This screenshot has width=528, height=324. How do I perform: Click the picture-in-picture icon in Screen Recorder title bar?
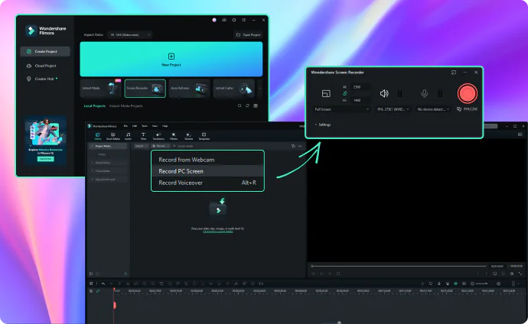pyautogui.click(x=454, y=73)
